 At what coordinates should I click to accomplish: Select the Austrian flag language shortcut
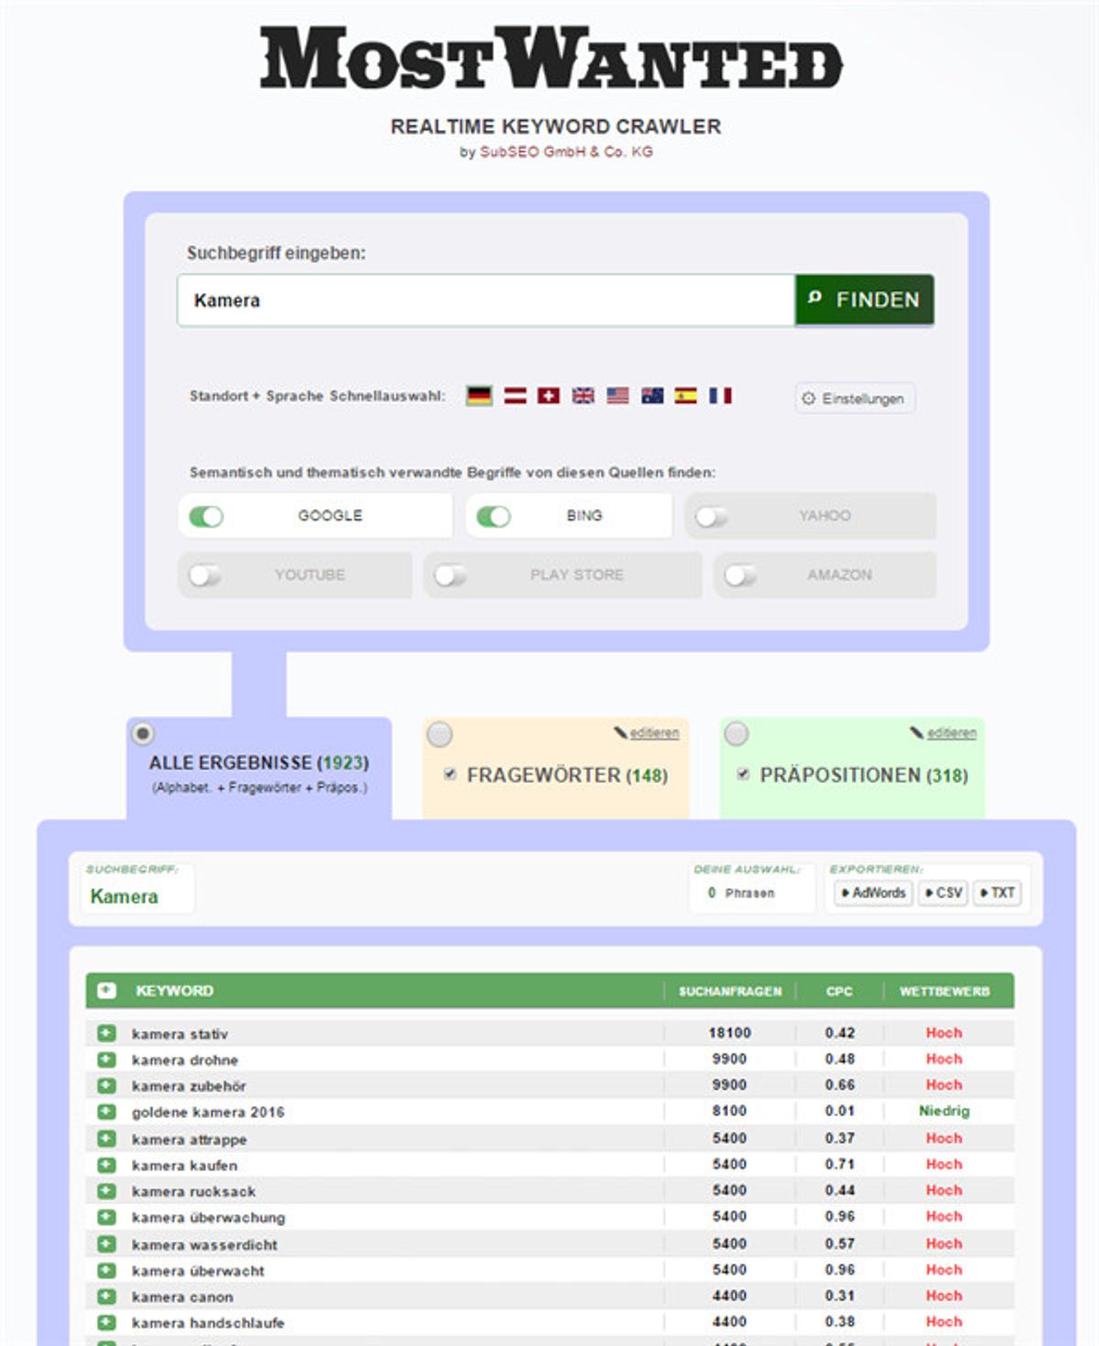(x=515, y=396)
